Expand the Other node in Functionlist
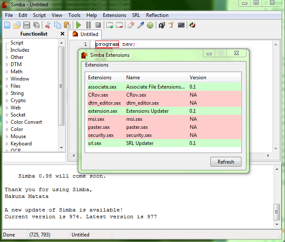Screen dimensions: 285x242 tap(7, 57)
